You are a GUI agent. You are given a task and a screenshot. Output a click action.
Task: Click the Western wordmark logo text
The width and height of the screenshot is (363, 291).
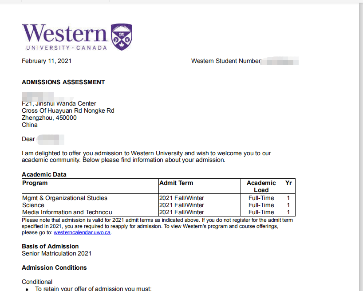(x=65, y=33)
